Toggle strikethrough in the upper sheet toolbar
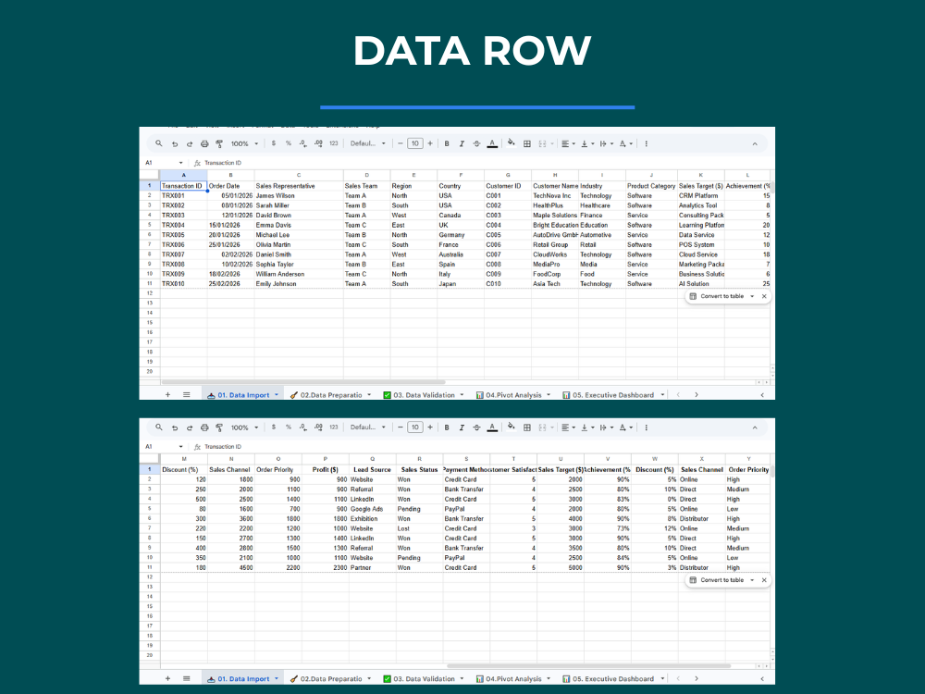Screen dimensions: 925x694 click(x=476, y=143)
